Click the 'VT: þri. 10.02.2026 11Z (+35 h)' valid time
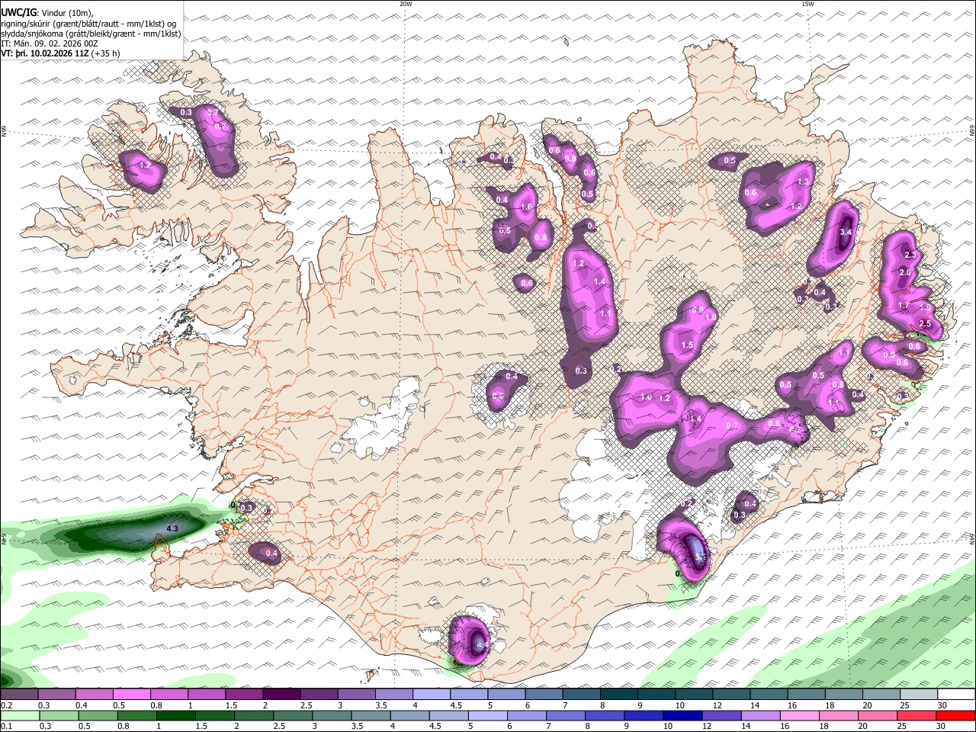 59,54
